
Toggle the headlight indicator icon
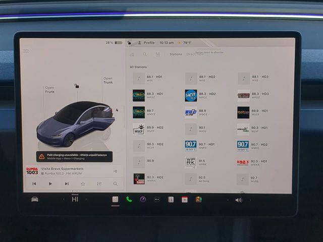point(27,51)
